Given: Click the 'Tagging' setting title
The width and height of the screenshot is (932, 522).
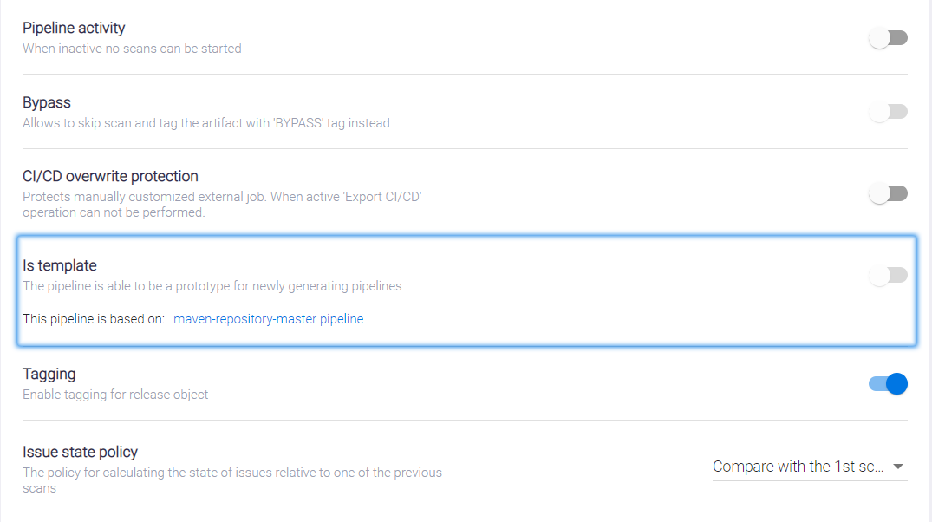Looking at the screenshot, I should [49, 374].
